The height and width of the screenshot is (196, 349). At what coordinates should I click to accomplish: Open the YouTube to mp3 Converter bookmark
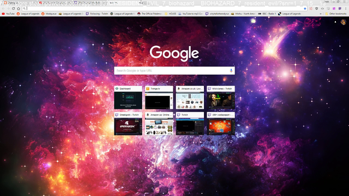click(x=190, y=14)
